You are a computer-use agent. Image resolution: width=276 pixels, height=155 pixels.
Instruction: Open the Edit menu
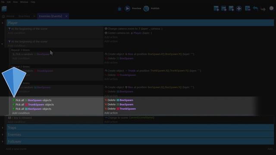pos(9,2)
